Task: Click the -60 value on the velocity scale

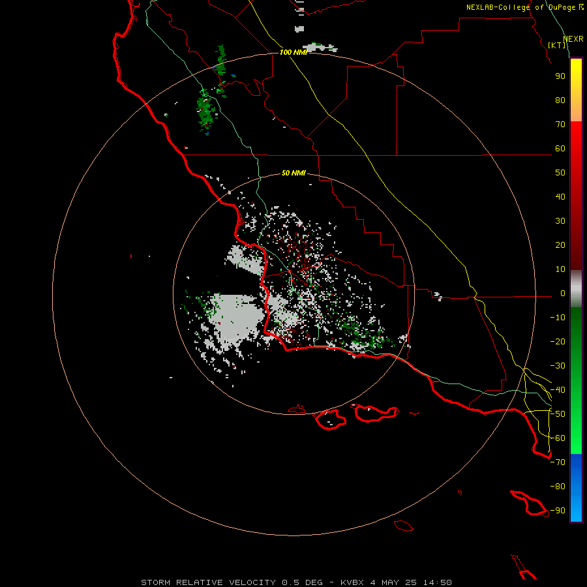Action: point(558,438)
